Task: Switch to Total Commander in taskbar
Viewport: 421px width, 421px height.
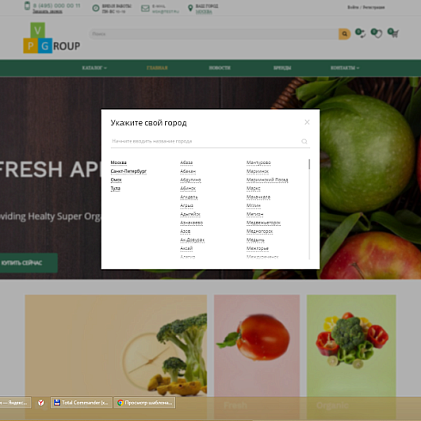Action: (x=81, y=403)
